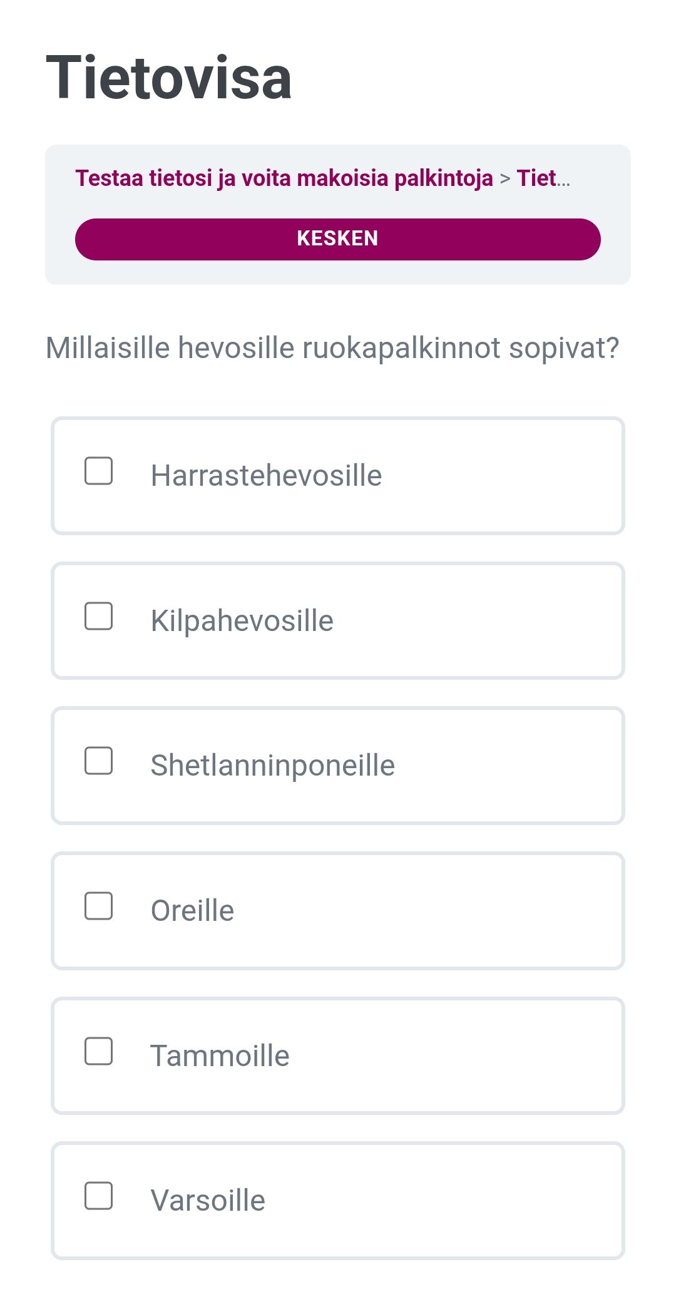Choose the 'Kilpahevosille' answer label text
This screenshot has width=676, height=1299.
coord(242,621)
